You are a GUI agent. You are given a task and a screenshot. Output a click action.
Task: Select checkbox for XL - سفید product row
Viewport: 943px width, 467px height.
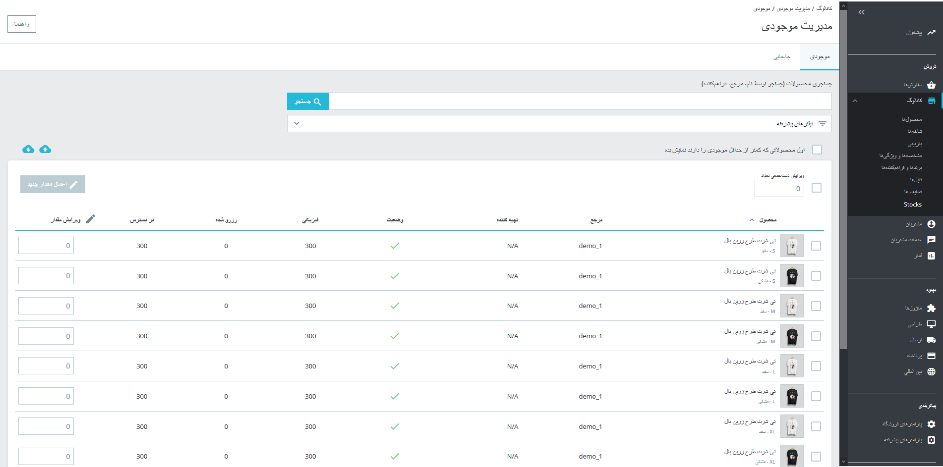(816, 426)
